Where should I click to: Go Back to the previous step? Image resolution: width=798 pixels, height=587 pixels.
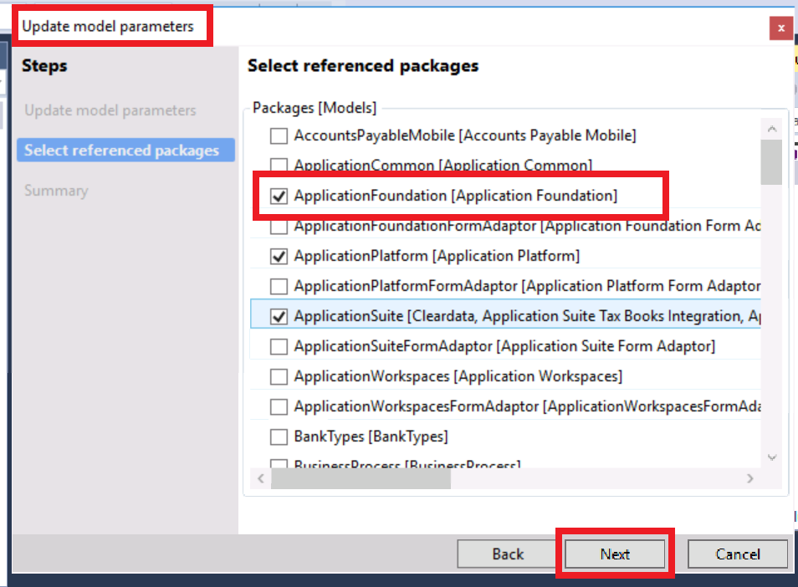508,554
